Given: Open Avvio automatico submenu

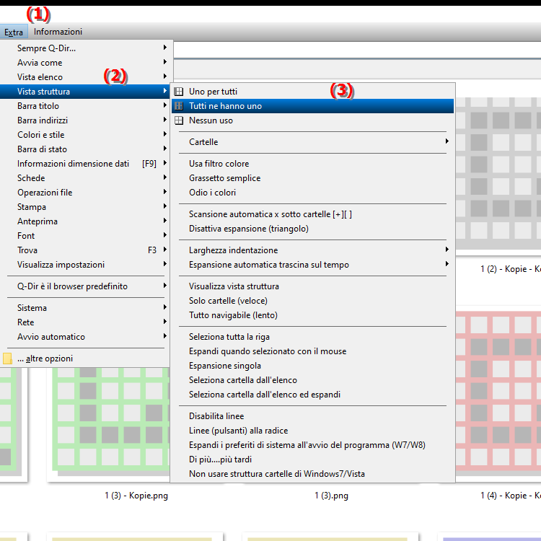Looking at the screenshot, I should (x=84, y=337).
